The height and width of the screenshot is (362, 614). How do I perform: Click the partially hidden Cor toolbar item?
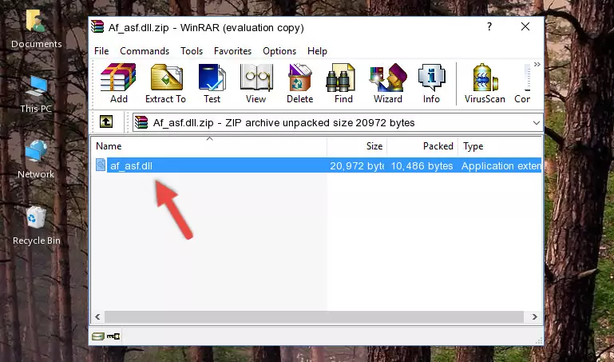522,83
